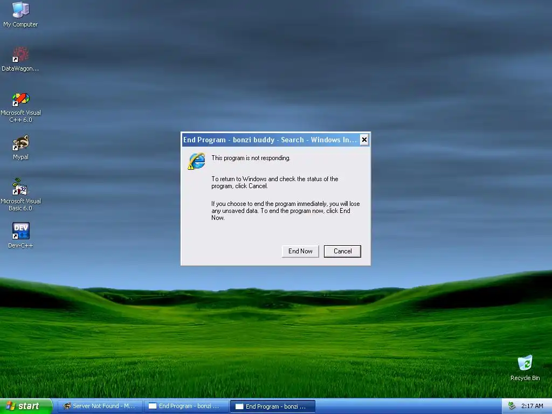Open the Start menu
The width and height of the screenshot is (552, 414).
tap(26, 406)
